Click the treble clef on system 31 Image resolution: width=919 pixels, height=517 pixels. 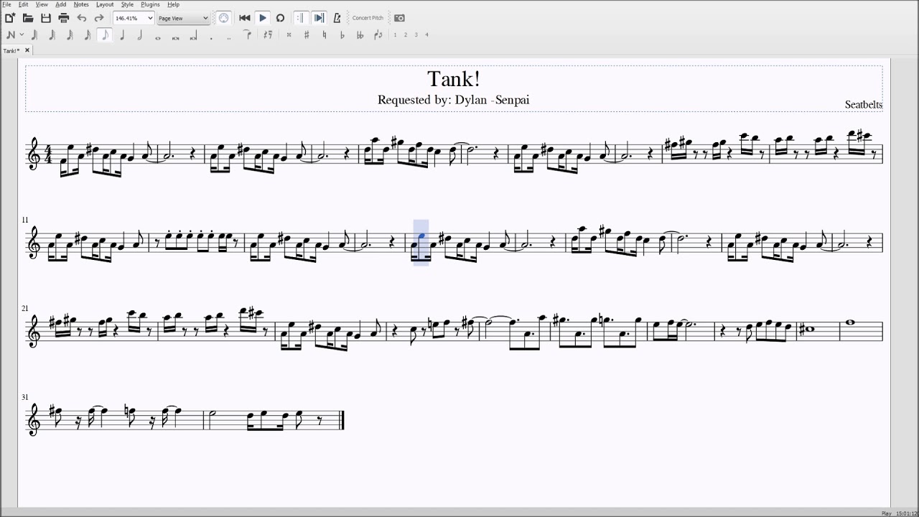tap(34, 419)
